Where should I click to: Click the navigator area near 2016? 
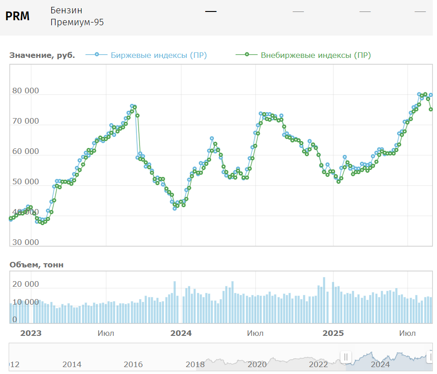133,364
